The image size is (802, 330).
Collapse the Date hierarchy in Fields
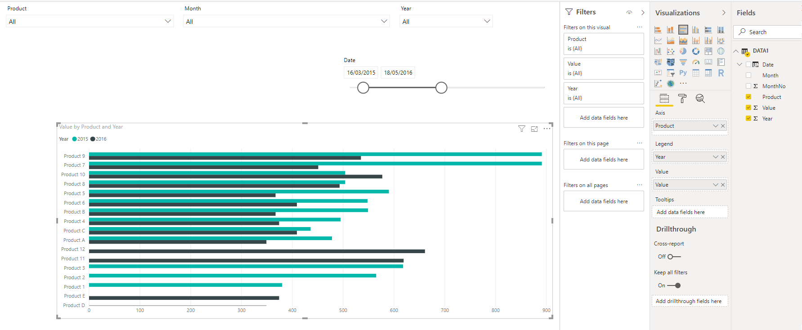(x=739, y=64)
